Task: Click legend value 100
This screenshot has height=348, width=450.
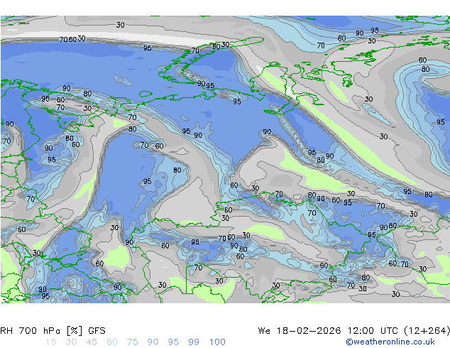Action: 217,342
